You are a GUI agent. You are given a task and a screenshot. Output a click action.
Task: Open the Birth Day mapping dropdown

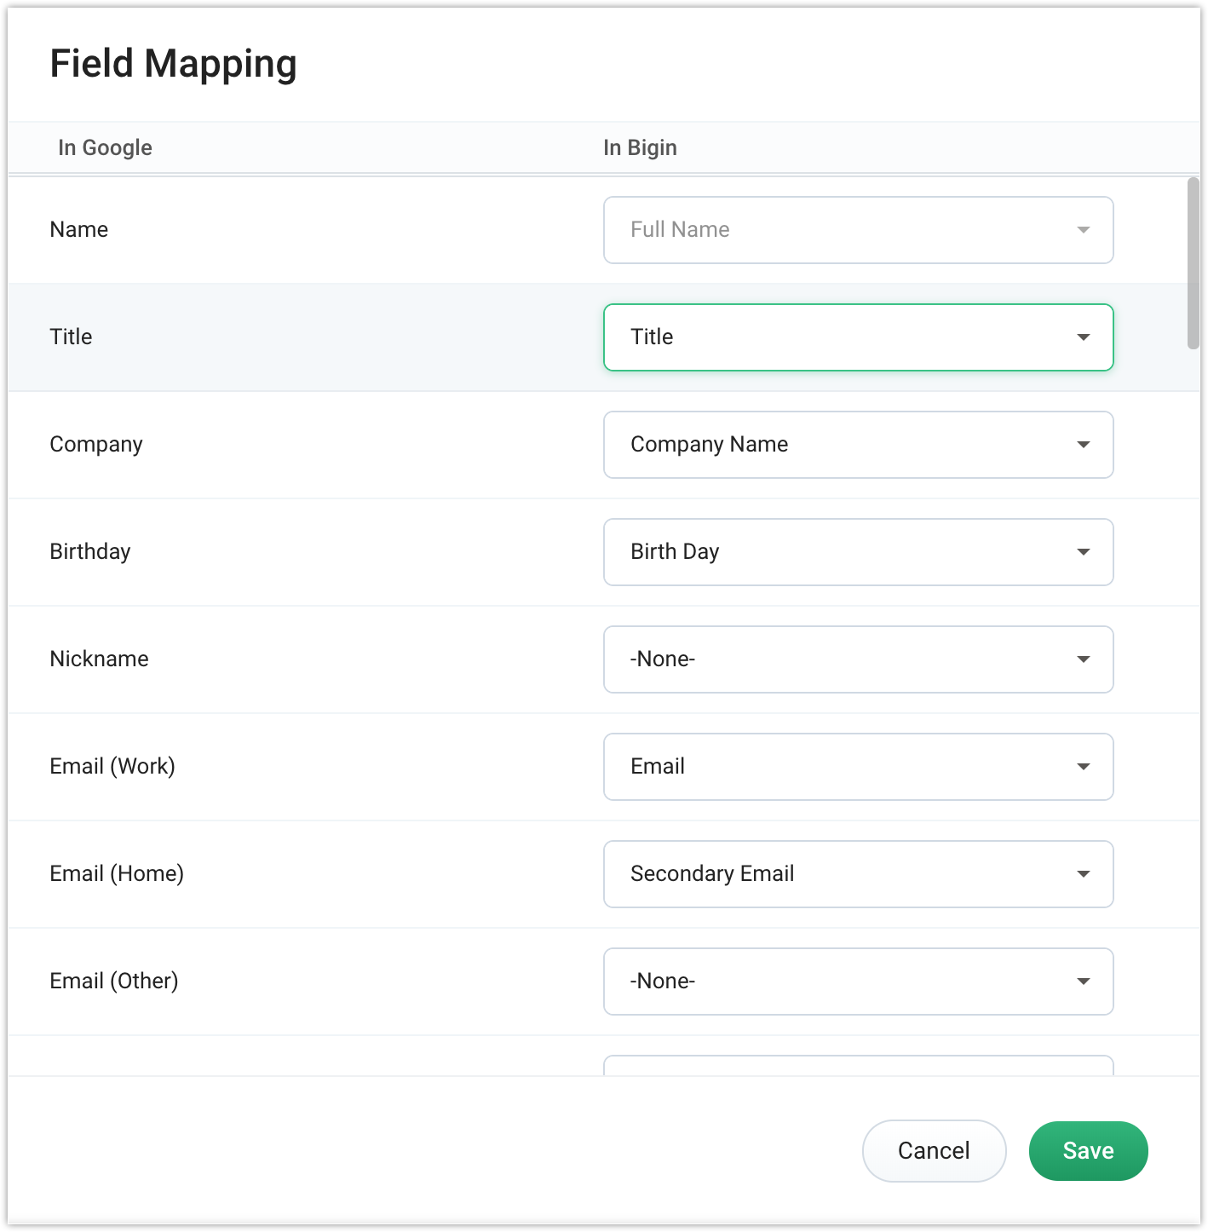coord(857,552)
